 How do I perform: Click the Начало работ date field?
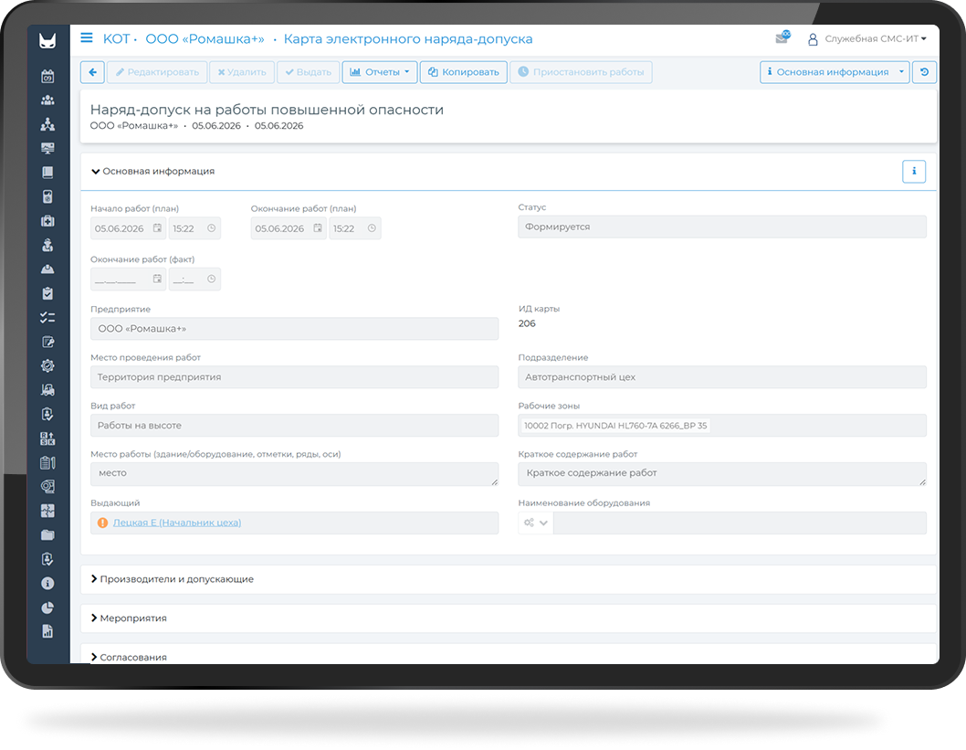pyautogui.click(x=120, y=228)
